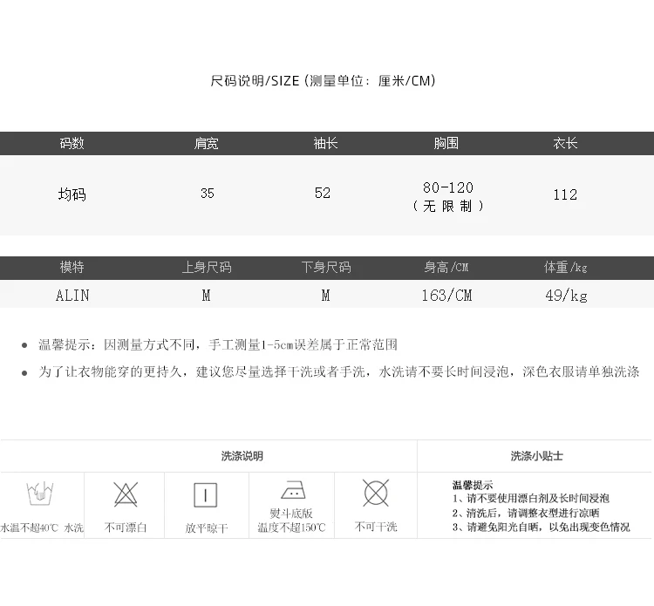Click the iron temperature icon

tap(293, 490)
